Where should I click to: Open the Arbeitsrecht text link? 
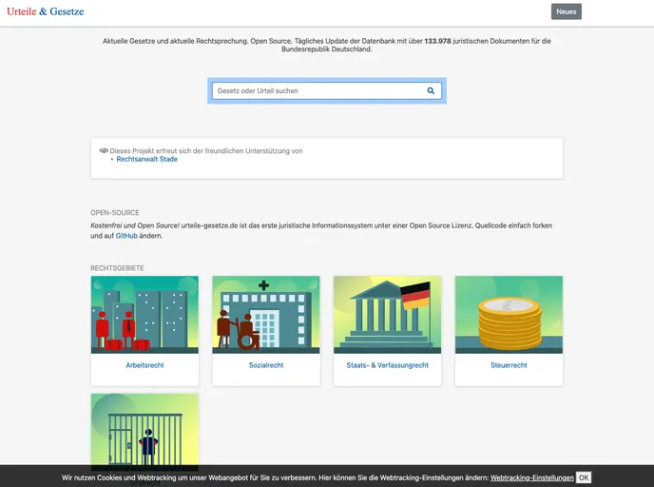(144, 365)
